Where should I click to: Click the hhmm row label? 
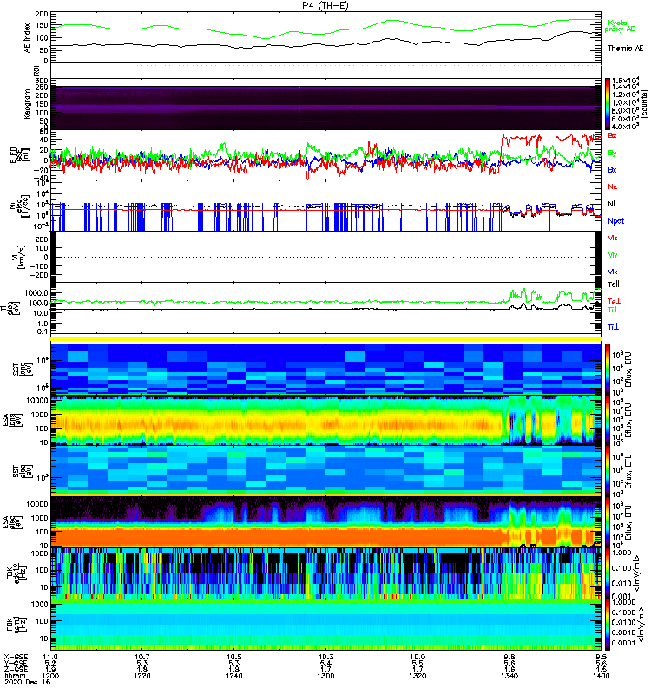pos(13,676)
